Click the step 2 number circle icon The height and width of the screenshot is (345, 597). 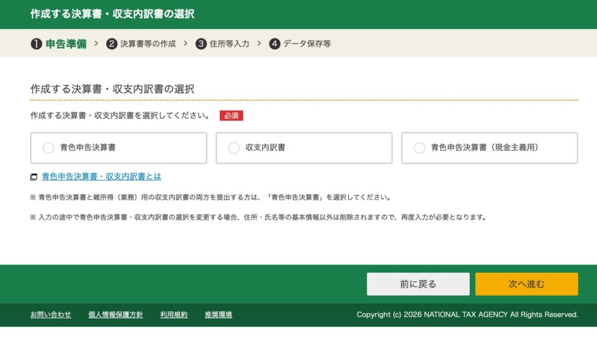(x=112, y=44)
